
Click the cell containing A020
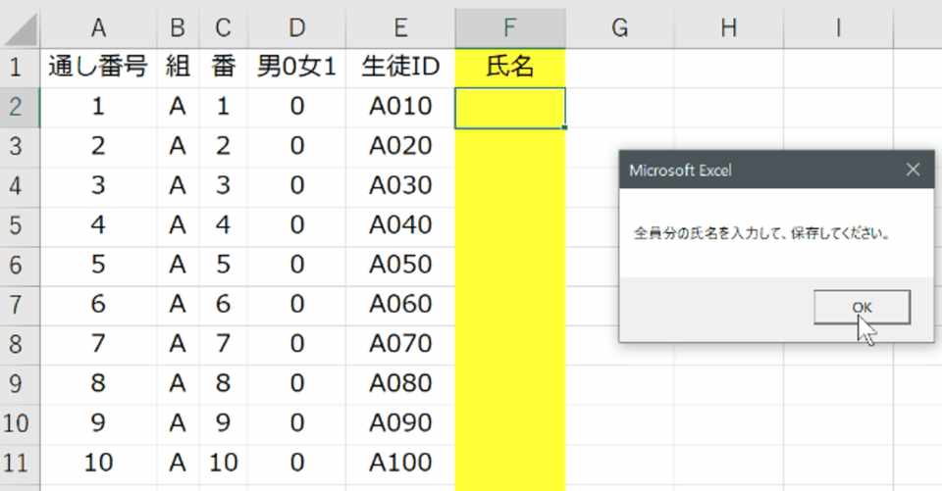(400, 147)
